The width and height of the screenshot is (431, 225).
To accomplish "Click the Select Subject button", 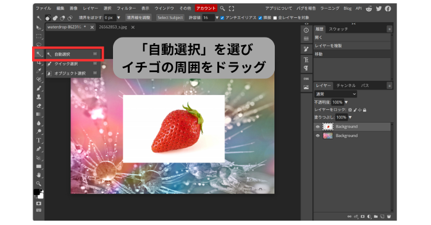I will (170, 17).
